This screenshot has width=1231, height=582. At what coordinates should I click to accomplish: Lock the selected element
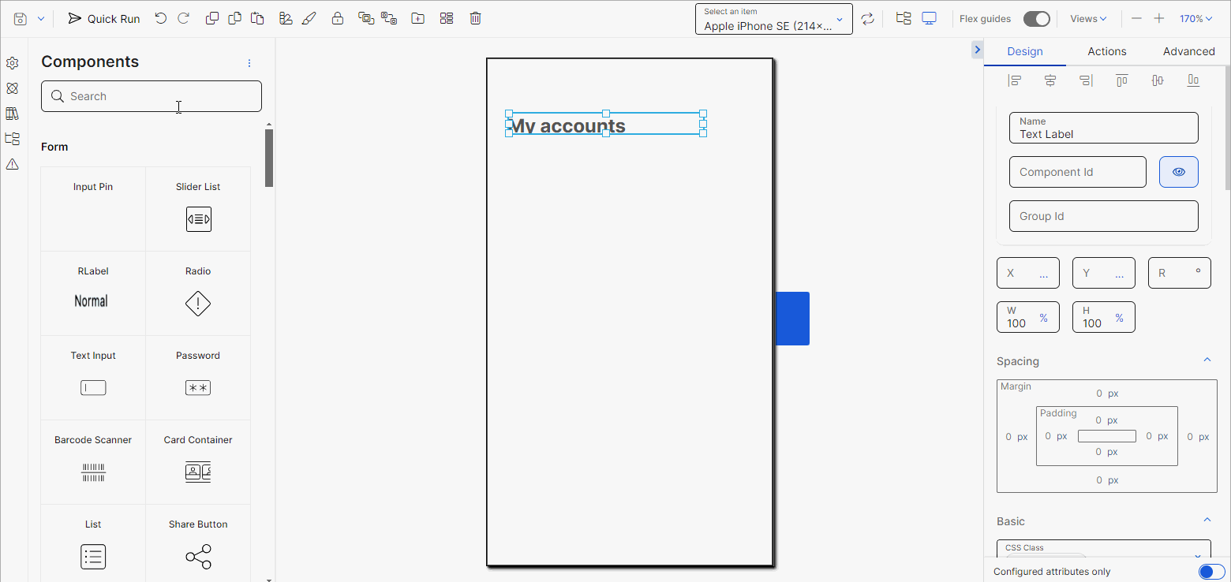[338, 18]
